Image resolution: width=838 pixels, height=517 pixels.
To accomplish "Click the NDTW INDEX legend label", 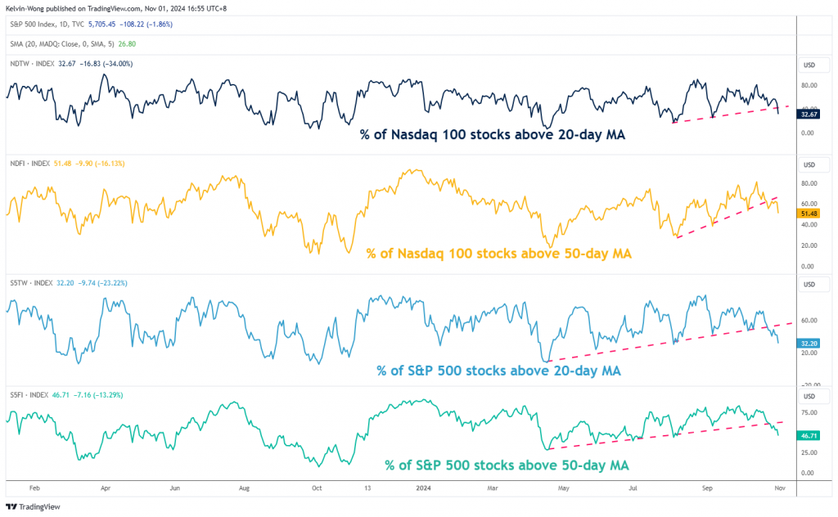I will (29, 64).
